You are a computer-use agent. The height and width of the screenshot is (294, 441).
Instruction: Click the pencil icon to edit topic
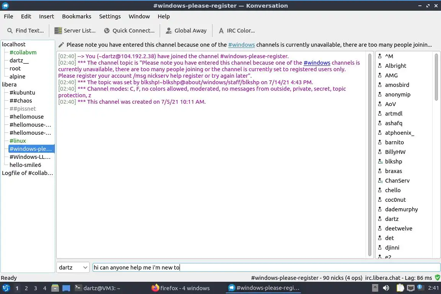tap(61, 45)
